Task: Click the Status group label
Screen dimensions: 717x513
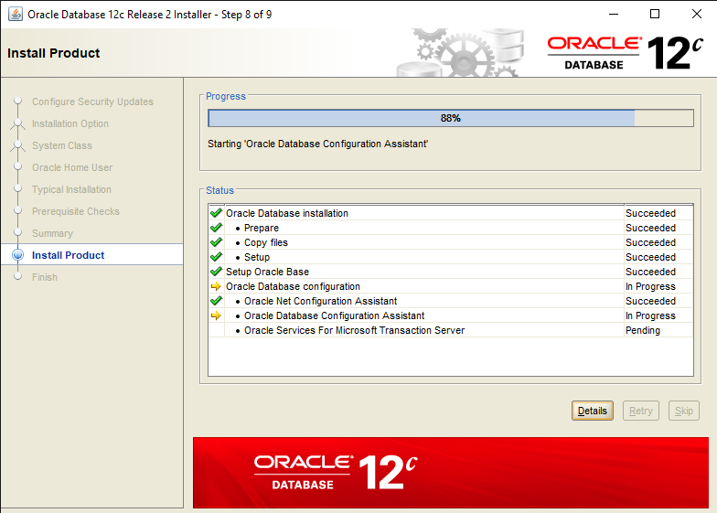Action: [x=219, y=190]
